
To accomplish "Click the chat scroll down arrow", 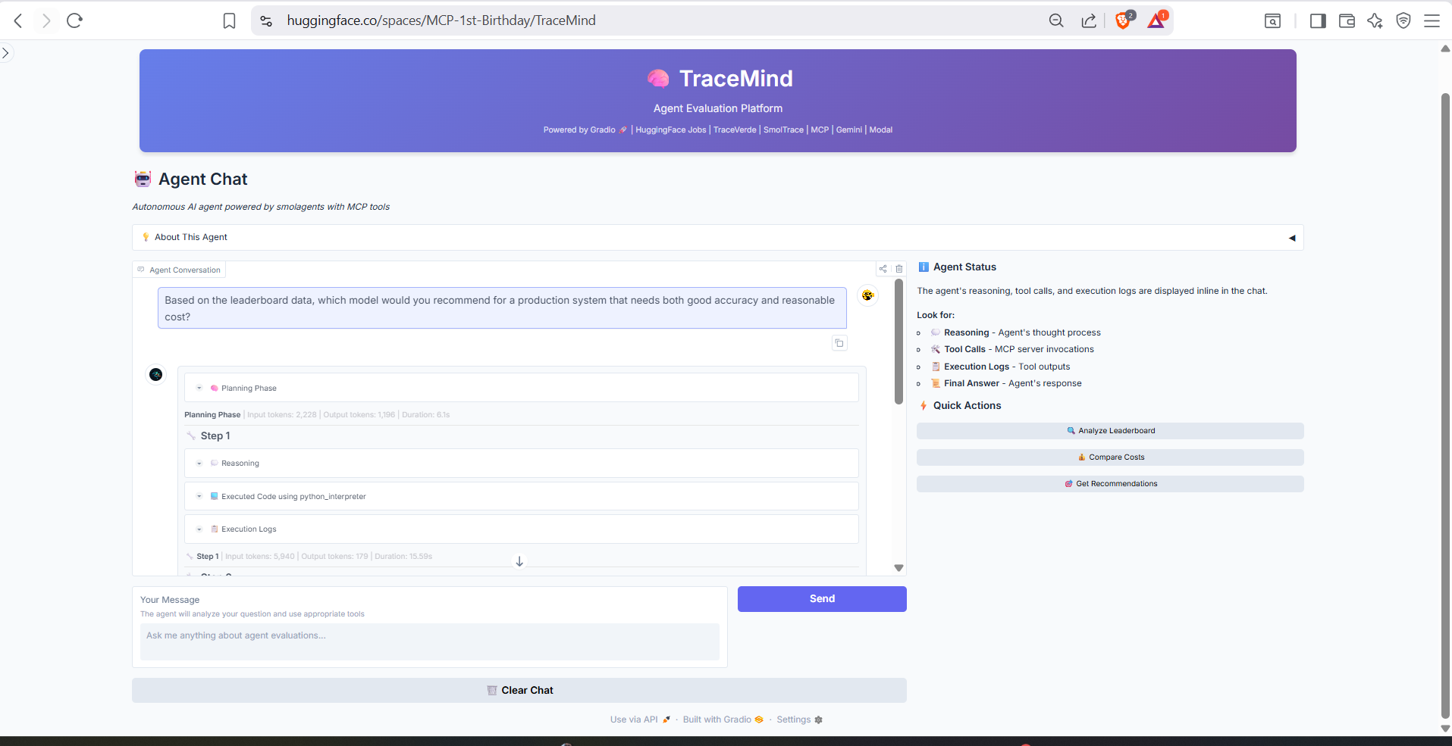I will 898,567.
